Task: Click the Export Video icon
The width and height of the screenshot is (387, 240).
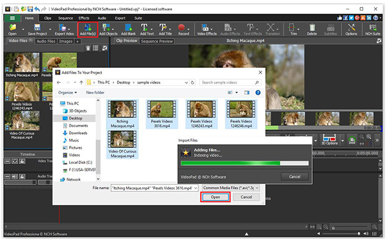Action: 64,29
